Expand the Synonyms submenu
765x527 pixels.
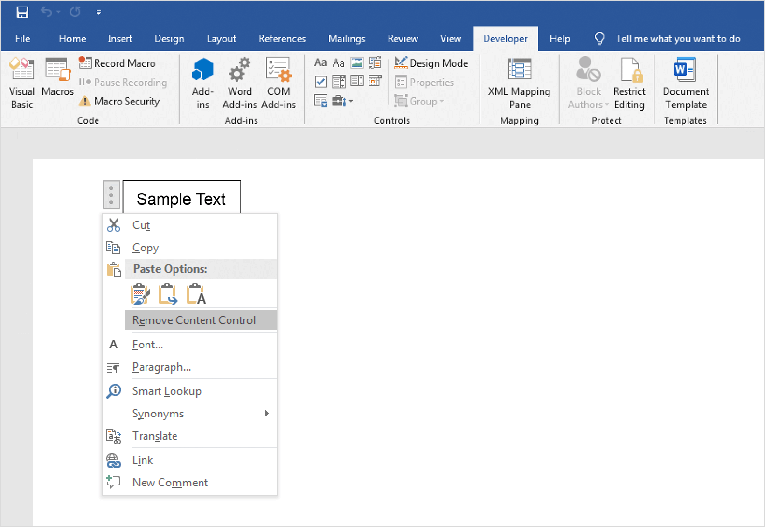point(189,414)
